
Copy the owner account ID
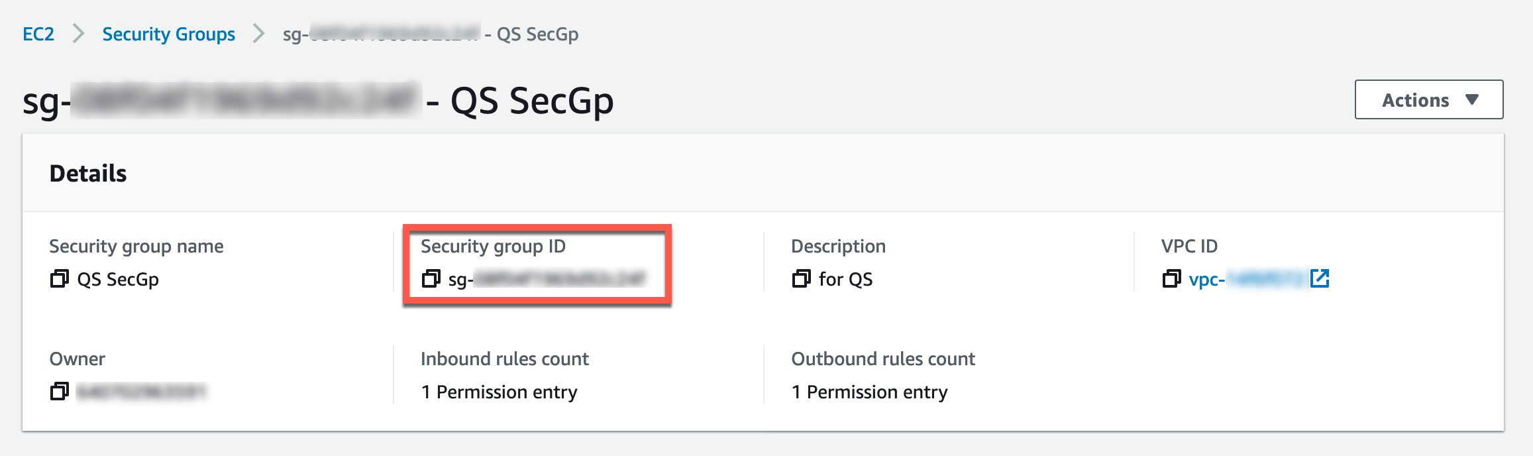click(60, 392)
